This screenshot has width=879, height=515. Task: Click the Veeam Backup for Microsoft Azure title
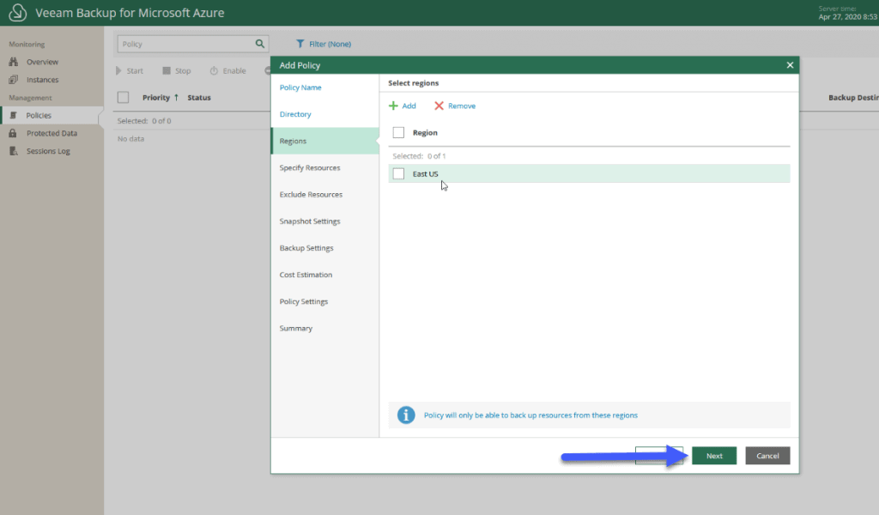coord(130,12)
